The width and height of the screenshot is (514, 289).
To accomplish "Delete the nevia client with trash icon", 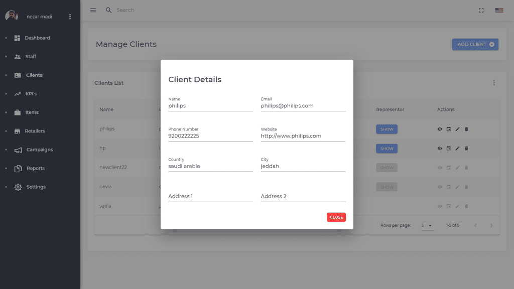I will 466,187.
